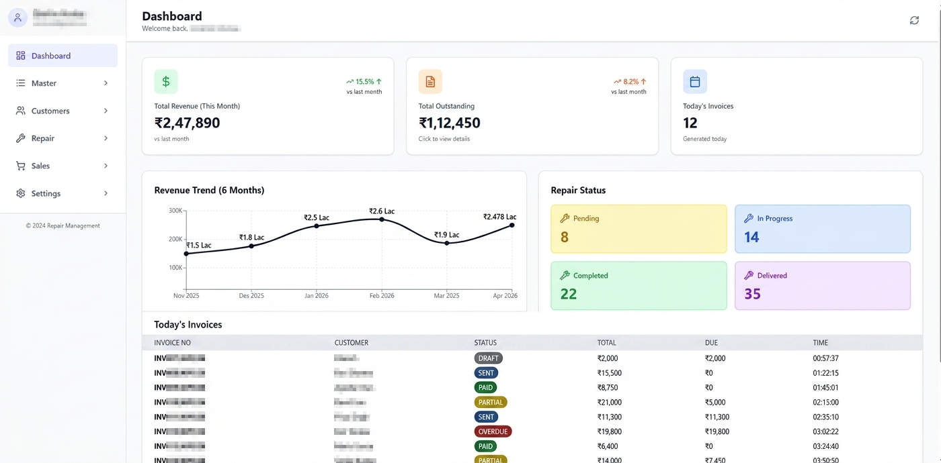941x463 pixels.
Task: Expand the Settings menu chevron
Action: [106, 193]
